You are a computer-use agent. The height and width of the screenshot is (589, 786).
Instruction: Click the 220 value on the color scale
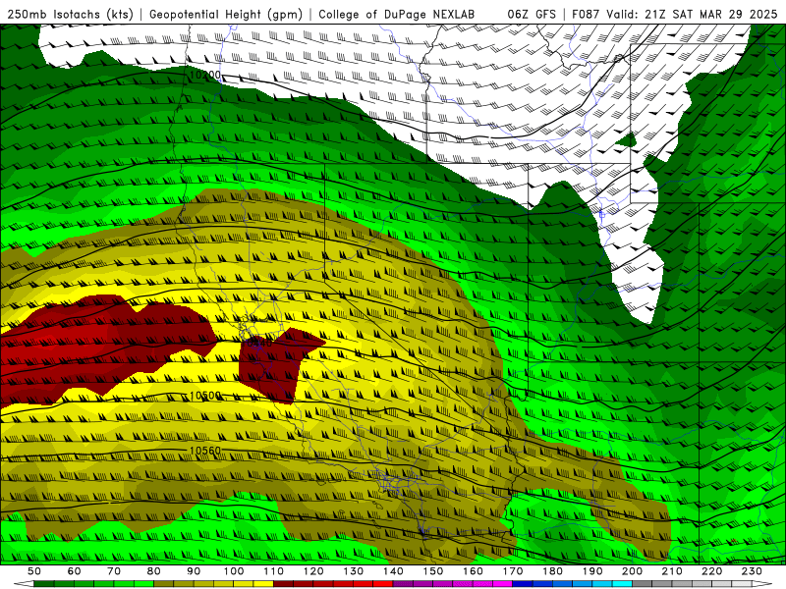coord(711,571)
